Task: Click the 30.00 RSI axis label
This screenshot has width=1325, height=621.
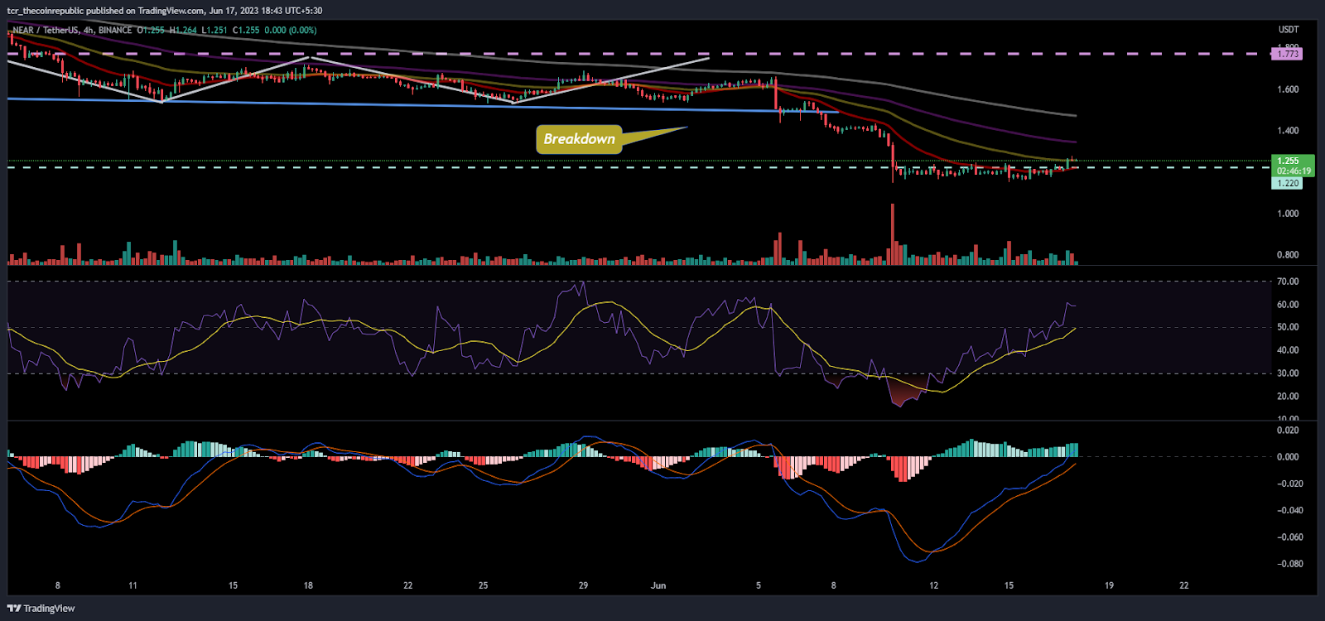Action: (x=1288, y=373)
